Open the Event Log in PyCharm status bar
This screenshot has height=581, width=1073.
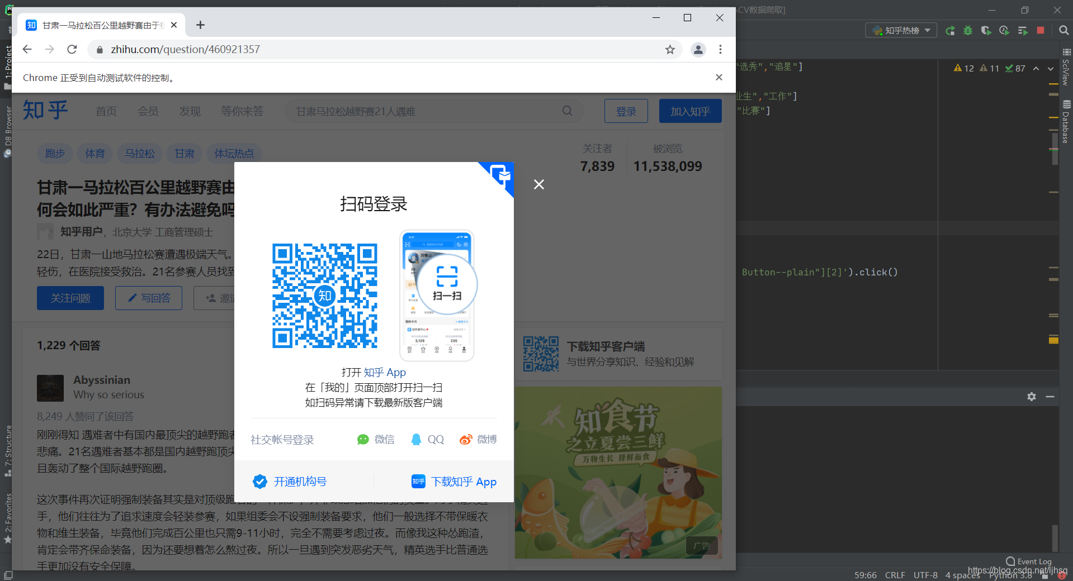[1029, 561]
